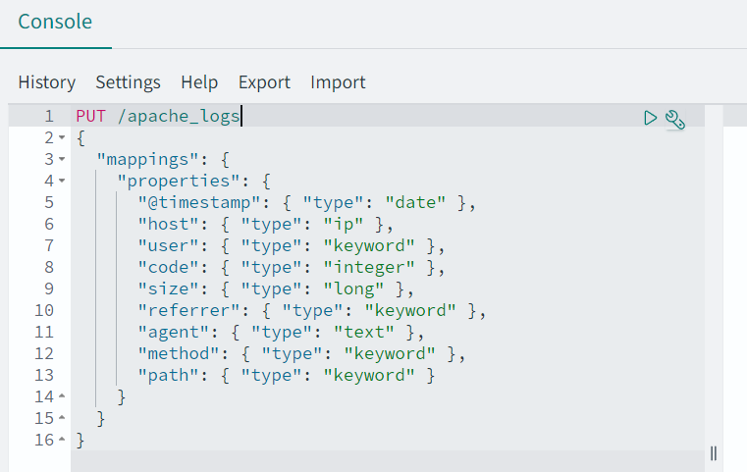Click the "integer" type value

[x=369, y=267]
